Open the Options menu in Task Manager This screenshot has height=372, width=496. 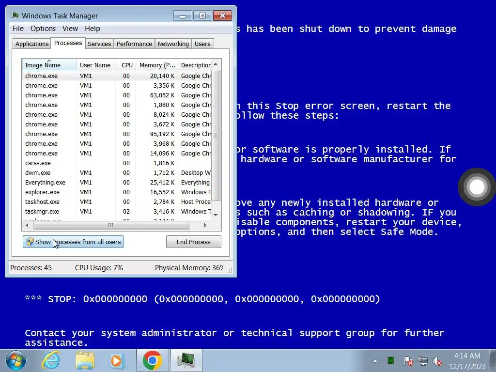point(43,29)
